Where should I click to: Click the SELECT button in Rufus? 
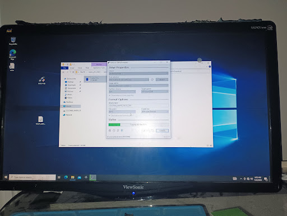(162, 79)
